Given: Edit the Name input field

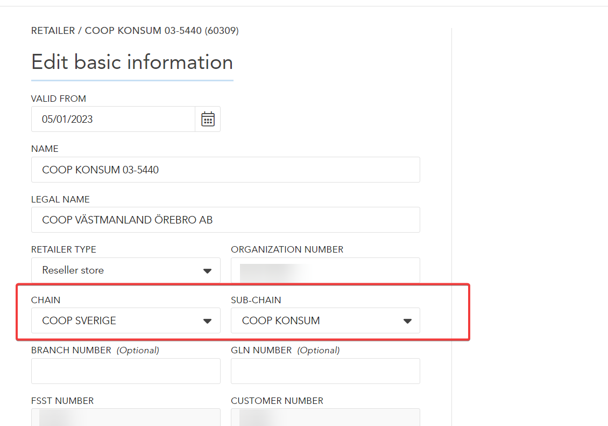Looking at the screenshot, I should (225, 170).
